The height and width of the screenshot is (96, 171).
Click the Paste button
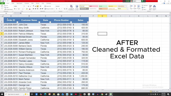pyautogui.click(x=2, y=7)
